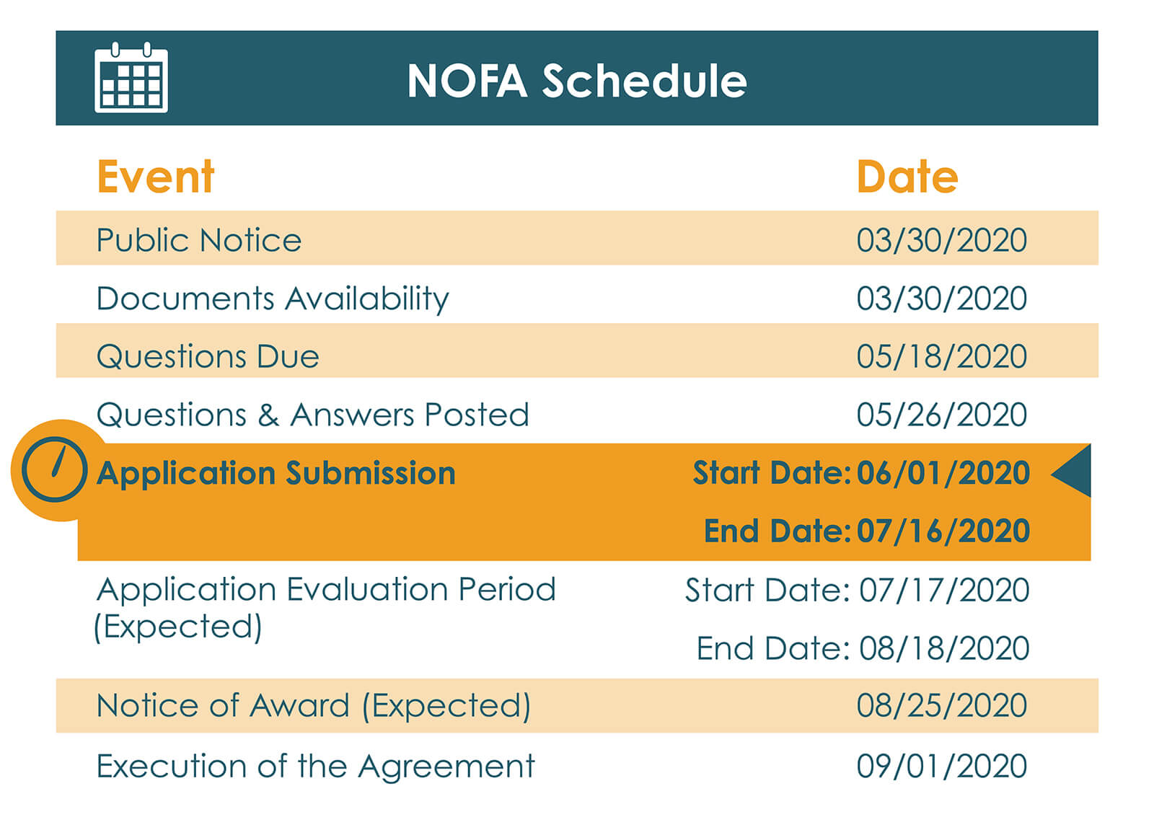1154x830 pixels.
Task: Click the End Date 07/16/2020 text
Action: (x=867, y=531)
